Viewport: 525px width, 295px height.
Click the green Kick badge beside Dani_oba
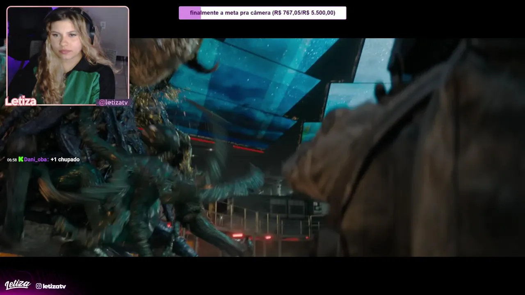pos(21,159)
